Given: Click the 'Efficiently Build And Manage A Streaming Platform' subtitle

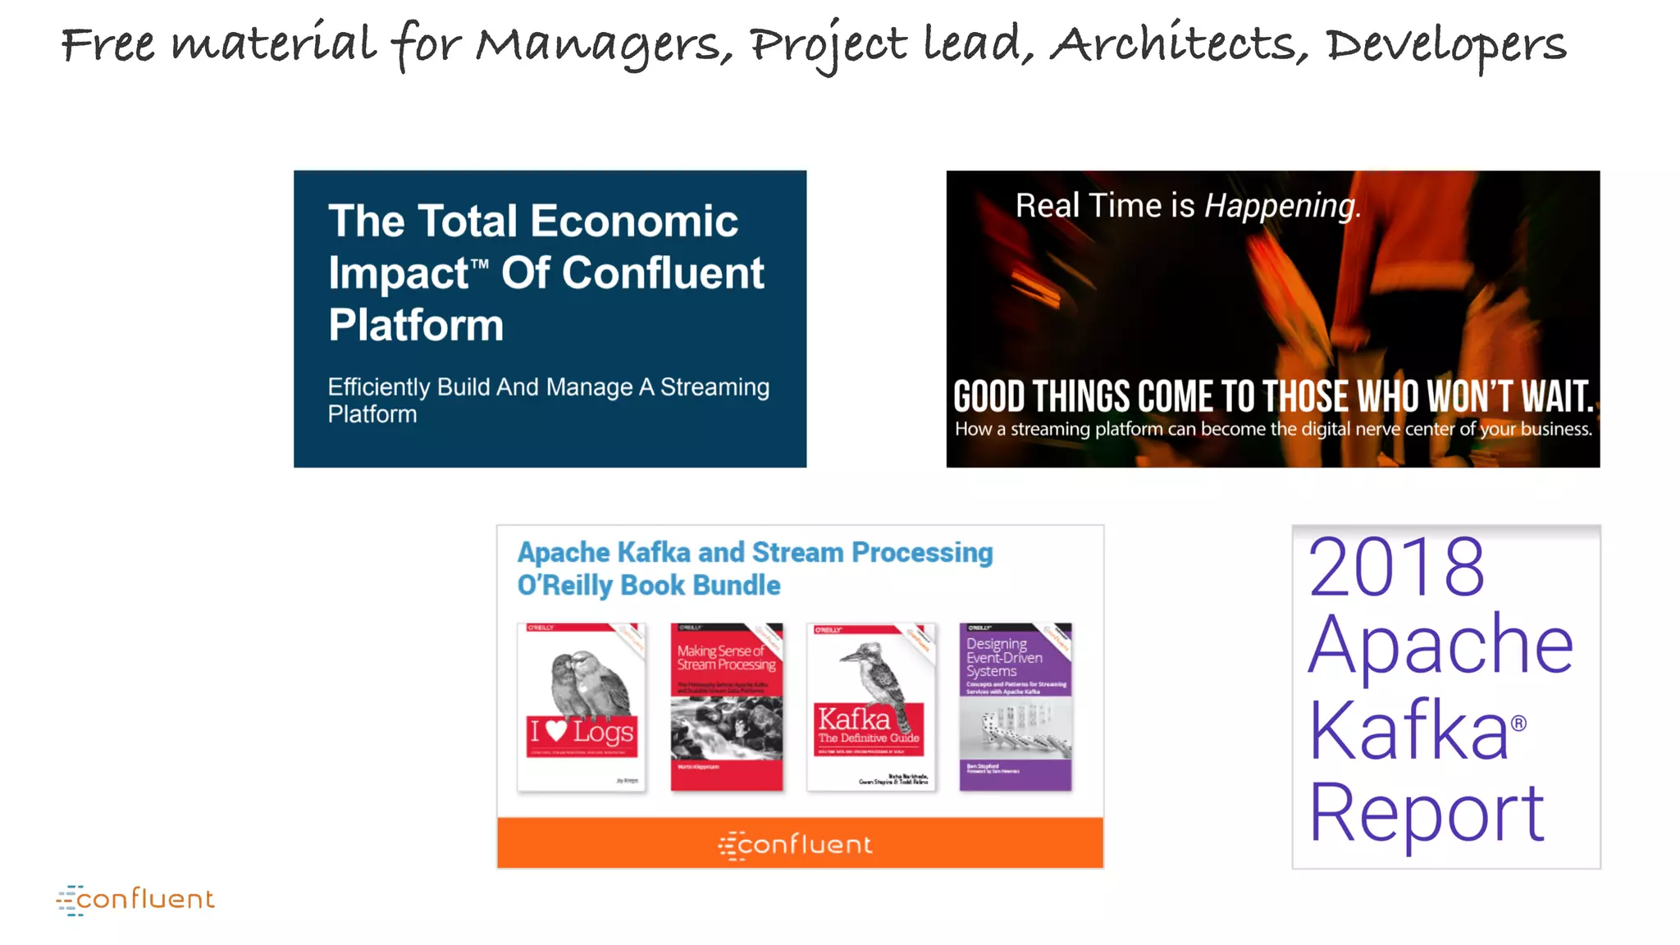Looking at the screenshot, I should [x=549, y=400].
